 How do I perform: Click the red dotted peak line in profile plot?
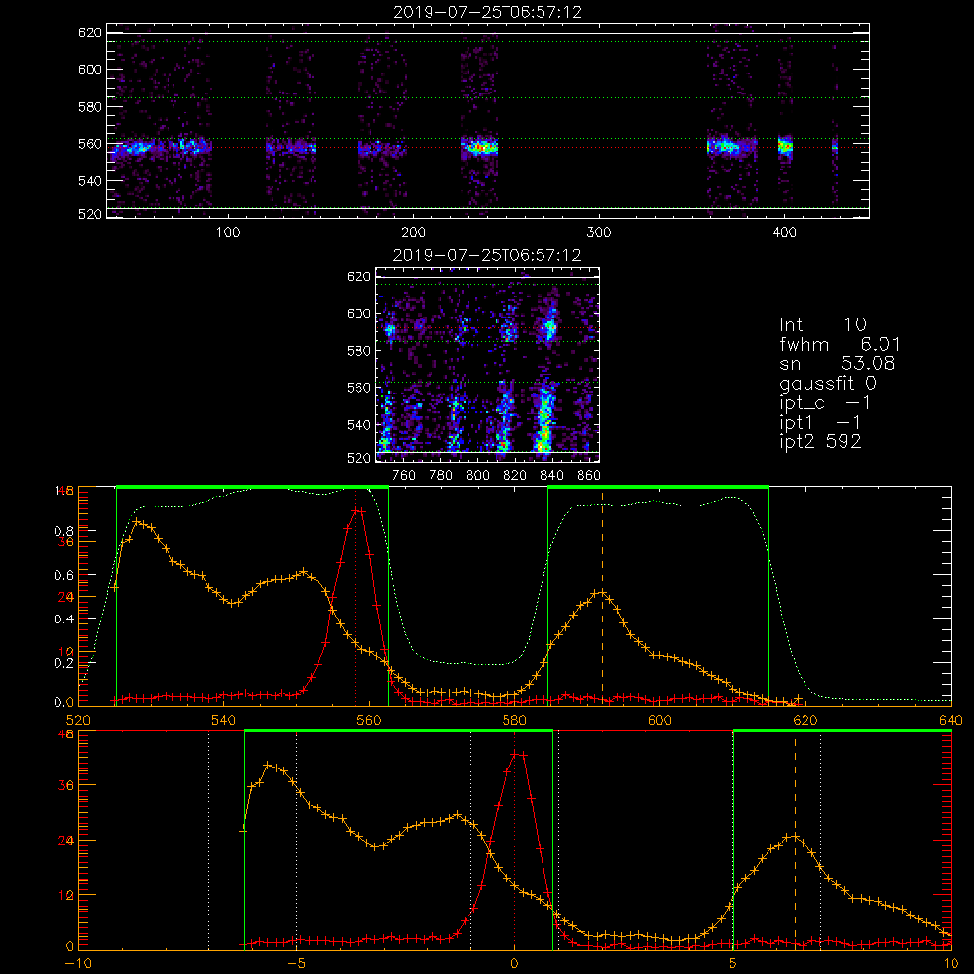(355, 596)
